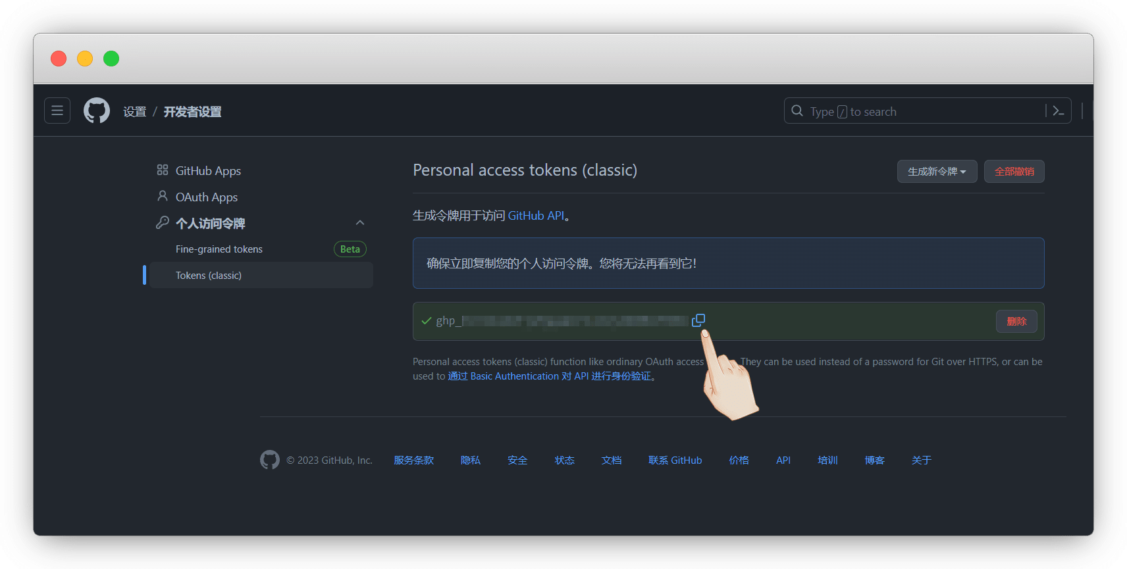This screenshot has width=1127, height=569.
Task: Click the 全部撤销 button
Action: 1014,172
